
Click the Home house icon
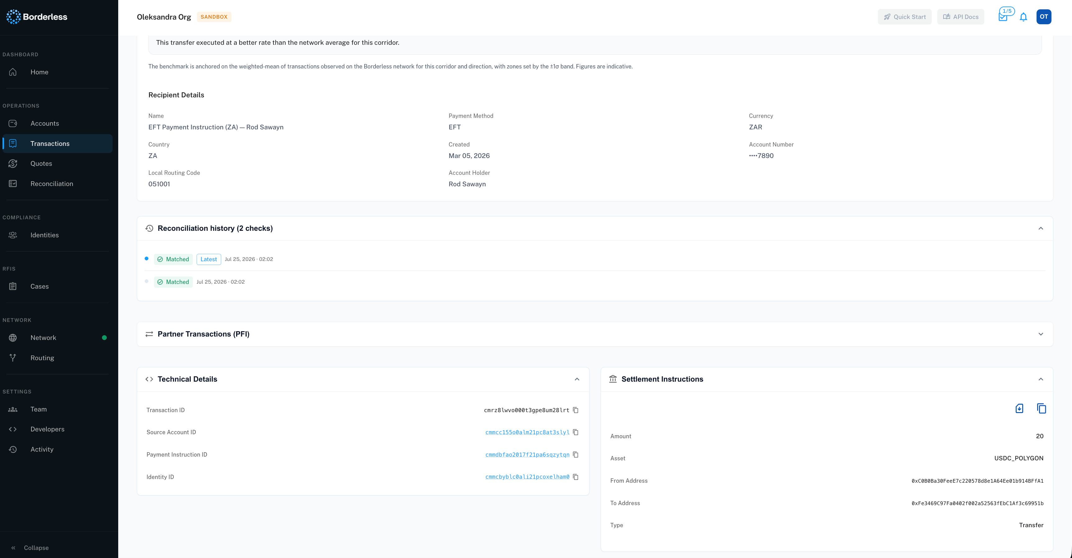pos(13,72)
